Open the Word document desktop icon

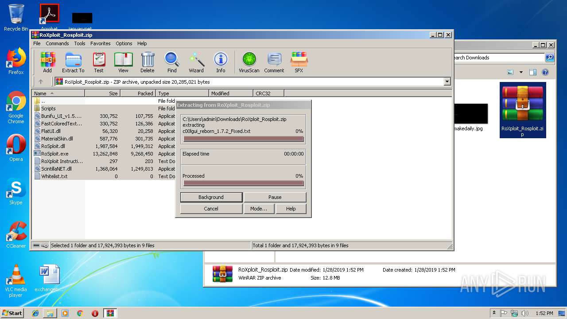[x=49, y=279]
